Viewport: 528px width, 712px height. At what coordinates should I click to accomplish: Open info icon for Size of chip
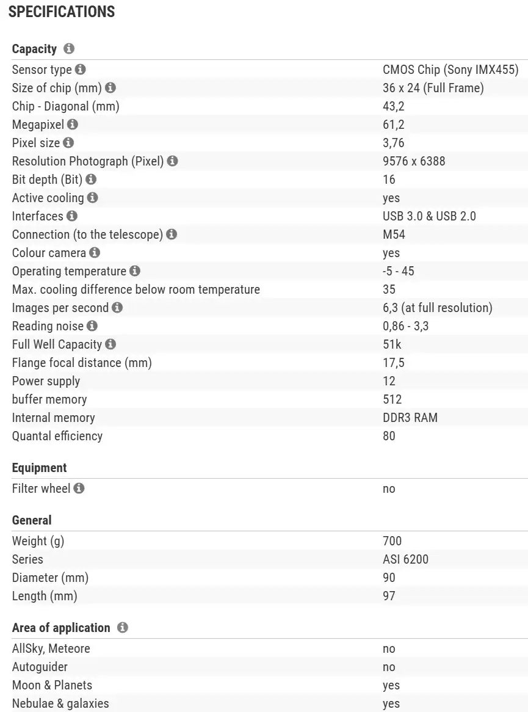point(110,88)
